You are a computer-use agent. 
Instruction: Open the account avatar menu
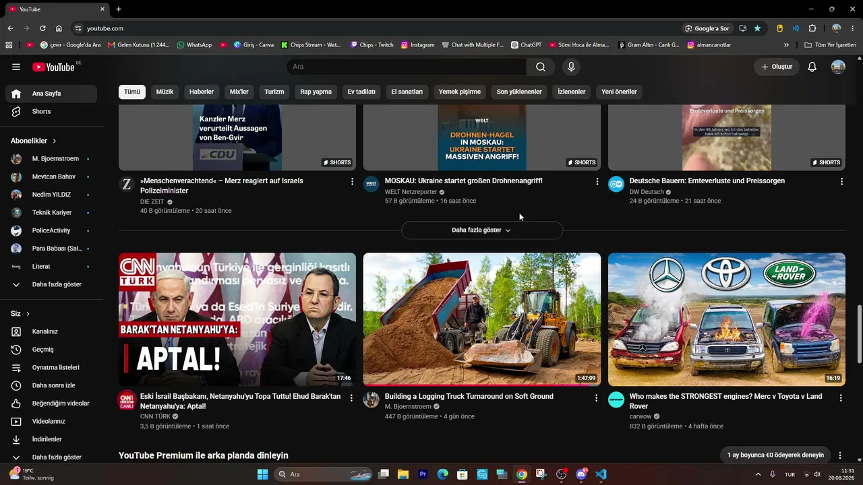(x=838, y=67)
